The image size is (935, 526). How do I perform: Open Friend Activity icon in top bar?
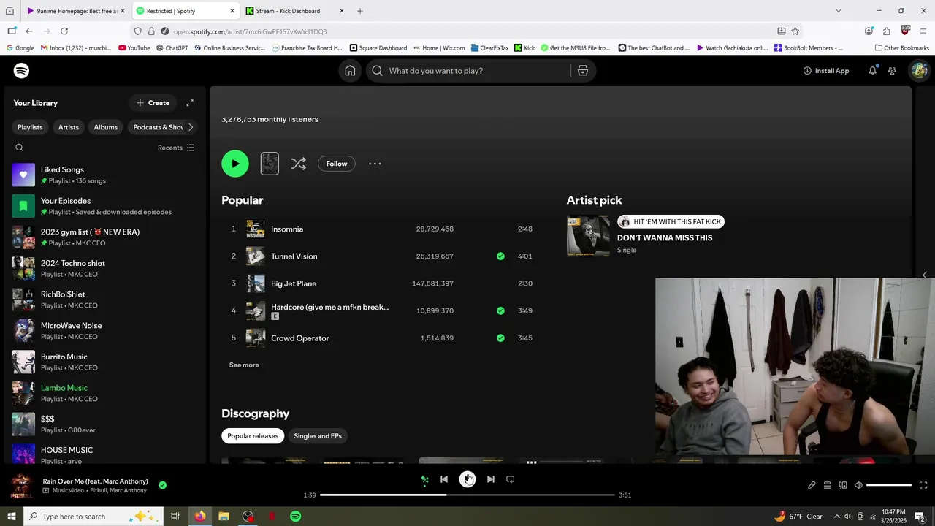pyautogui.click(x=892, y=71)
